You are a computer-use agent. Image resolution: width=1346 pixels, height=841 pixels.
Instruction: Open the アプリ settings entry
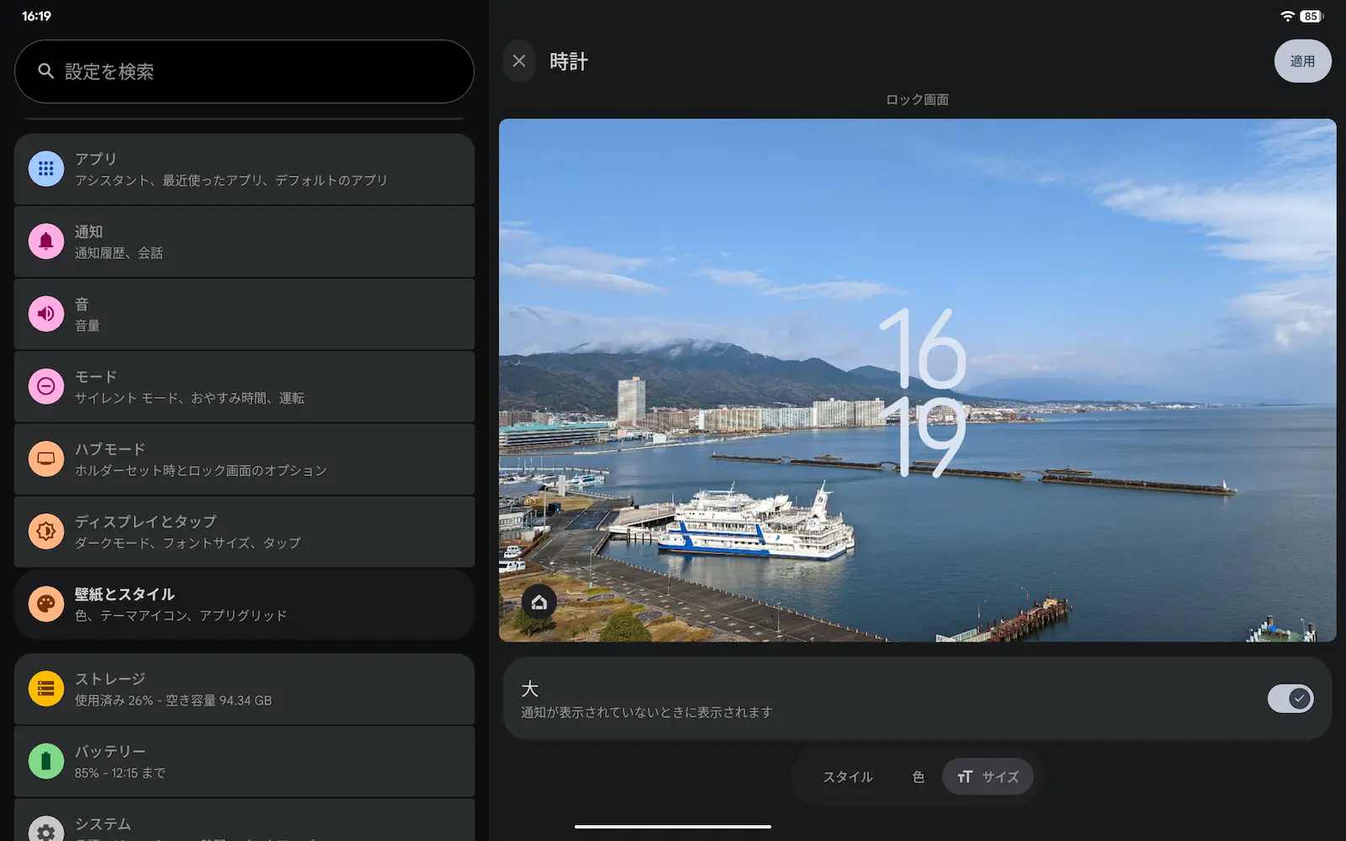click(244, 169)
